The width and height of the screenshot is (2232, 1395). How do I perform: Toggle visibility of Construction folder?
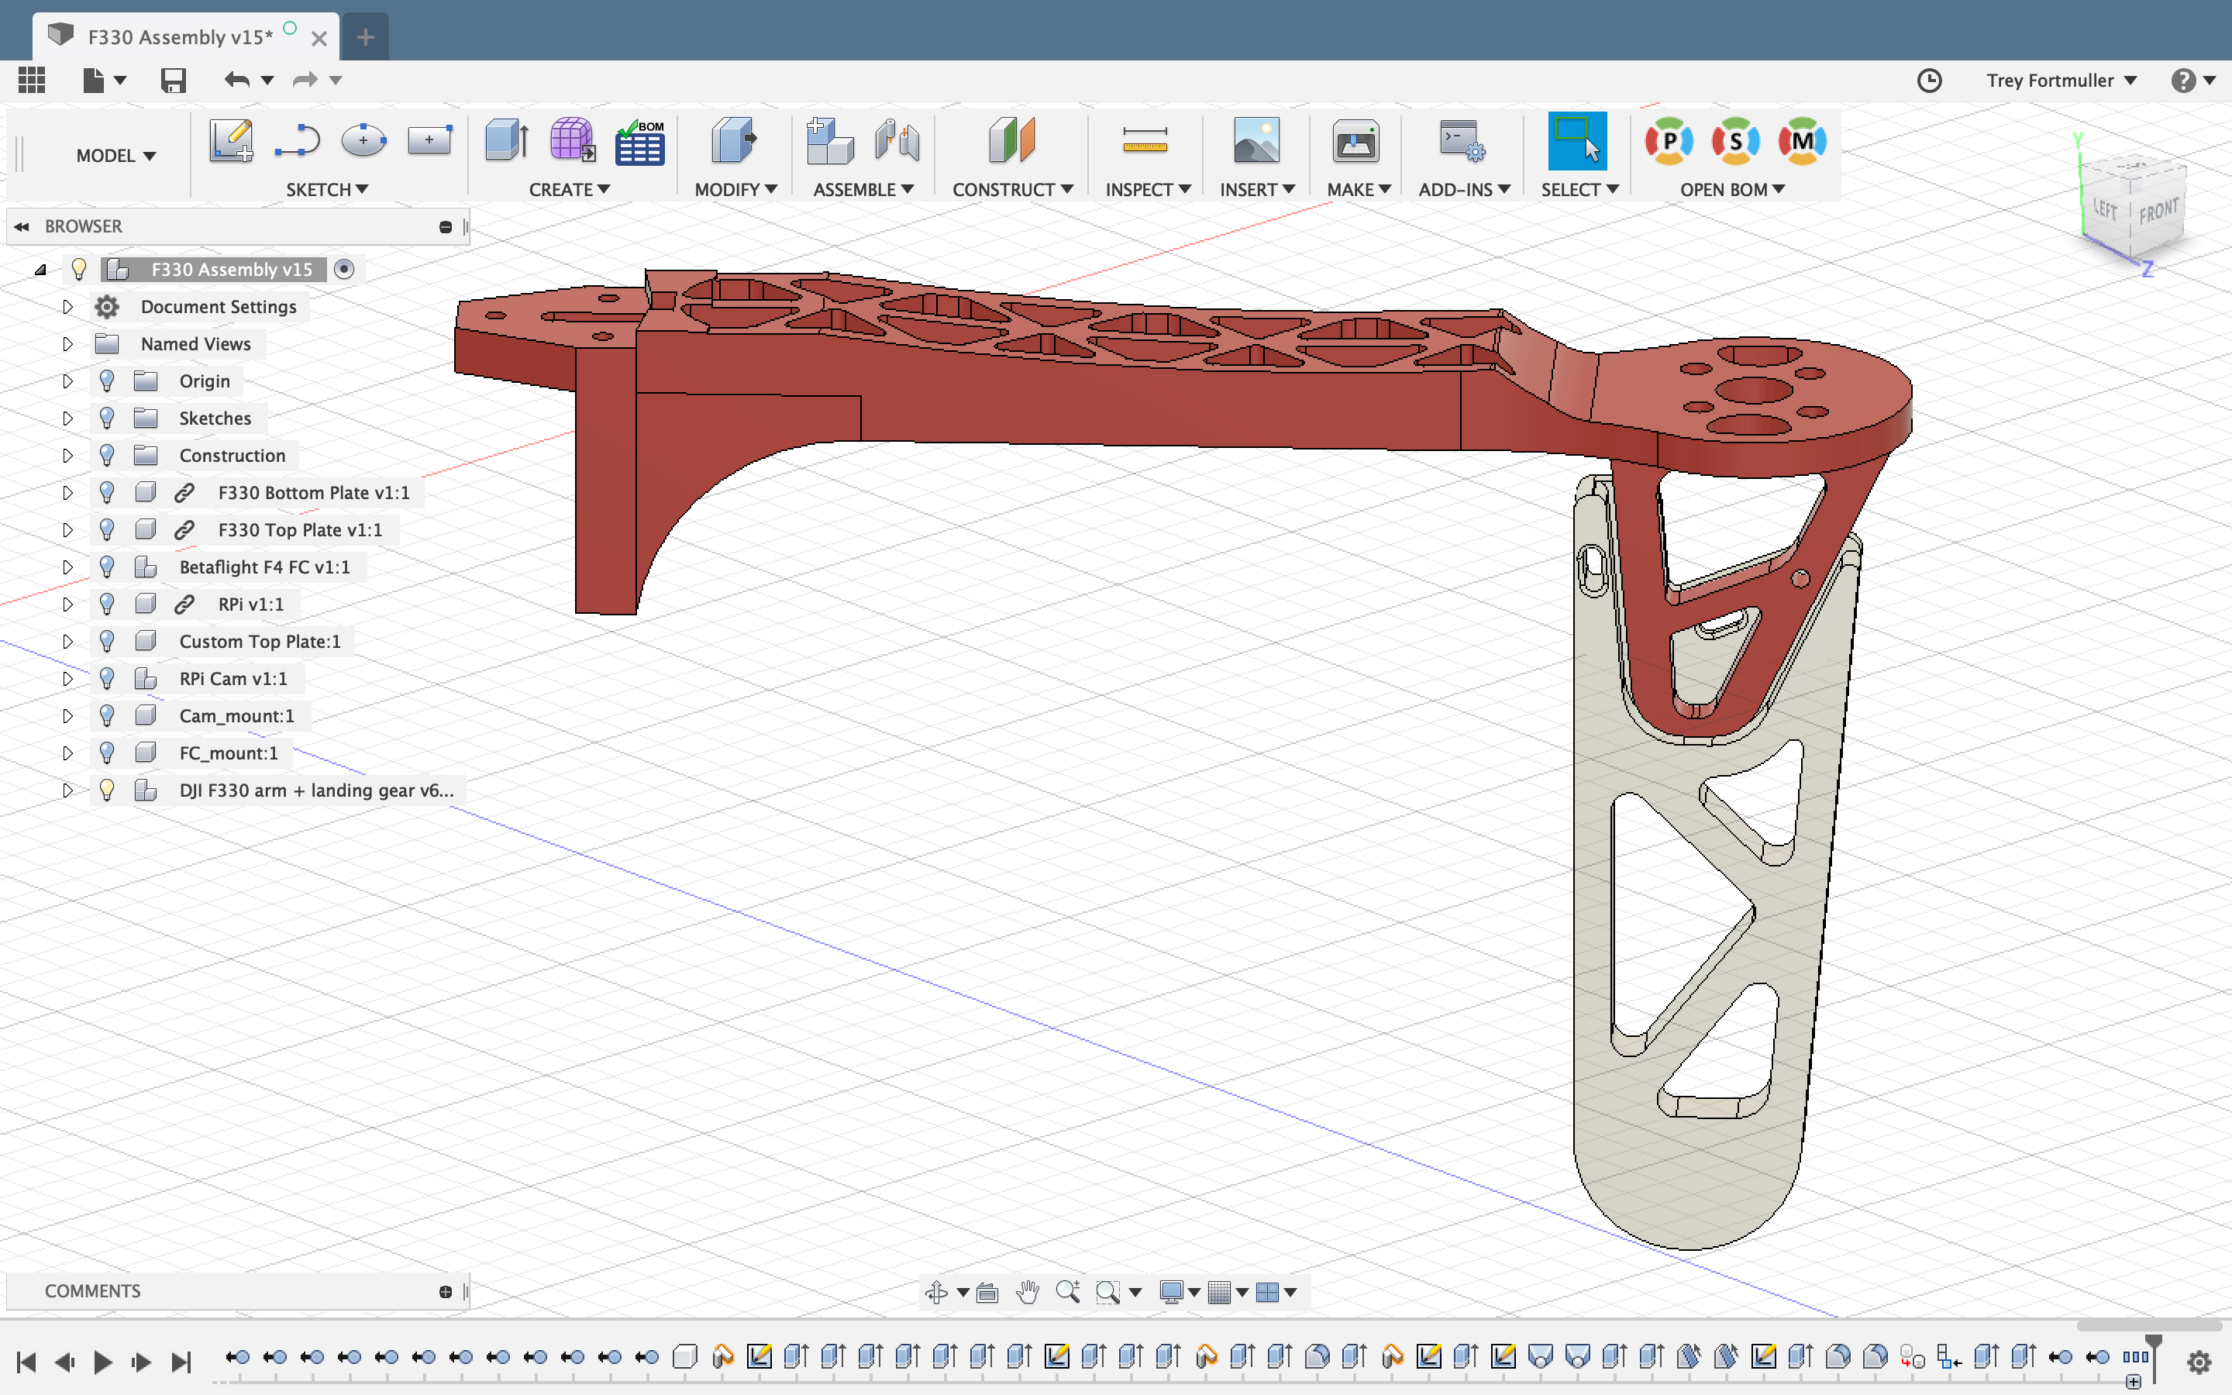coord(107,456)
